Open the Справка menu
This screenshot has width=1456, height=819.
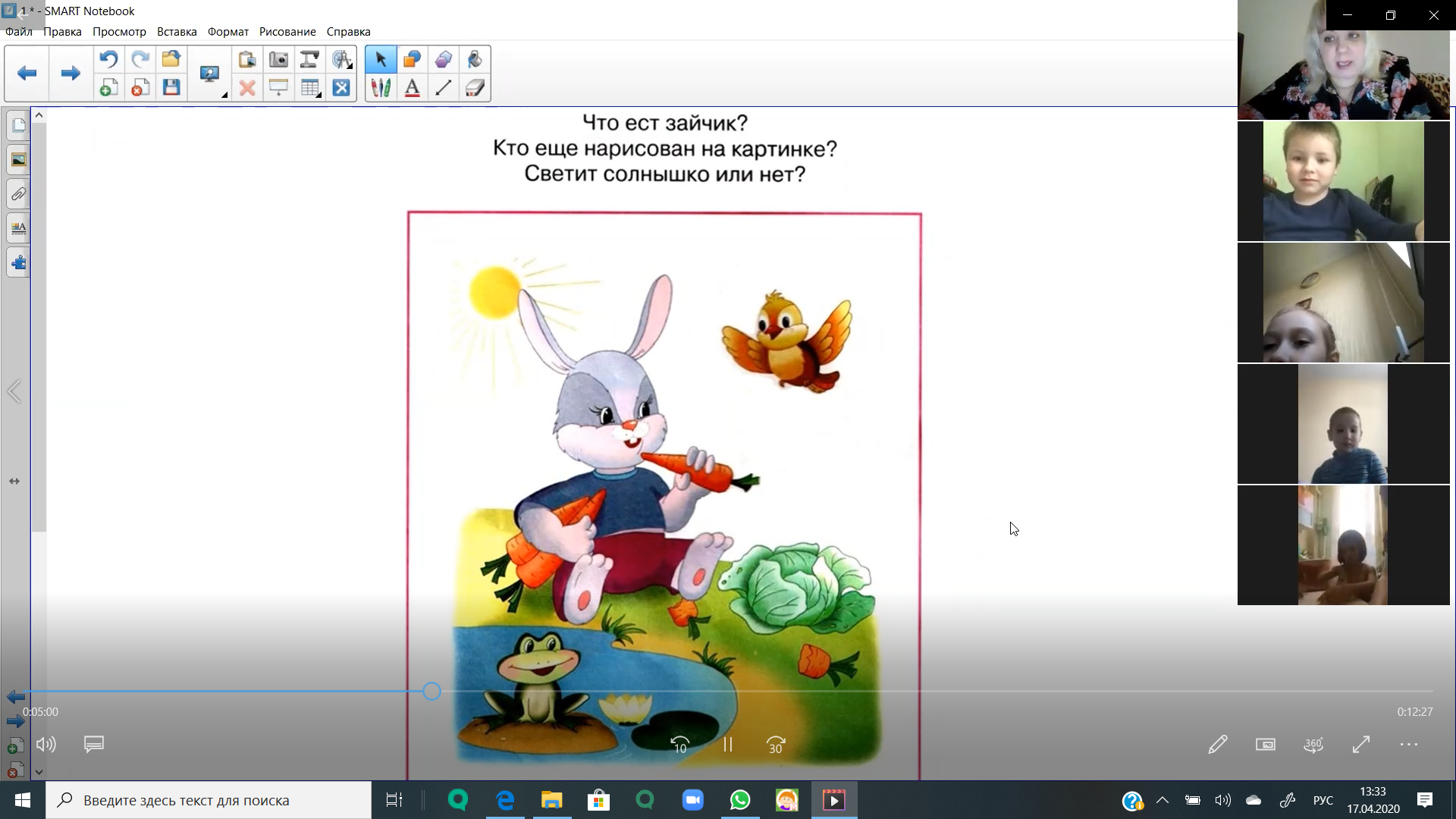click(x=349, y=32)
